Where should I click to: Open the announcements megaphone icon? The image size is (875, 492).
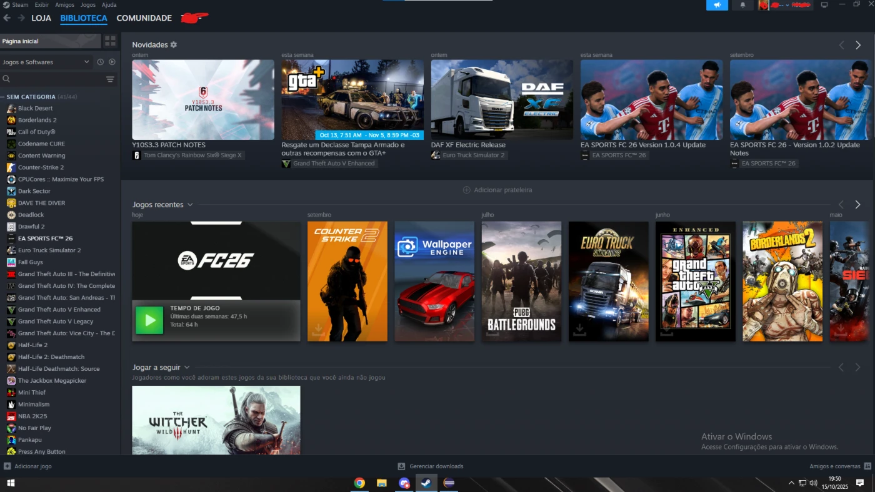pyautogui.click(x=717, y=5)
